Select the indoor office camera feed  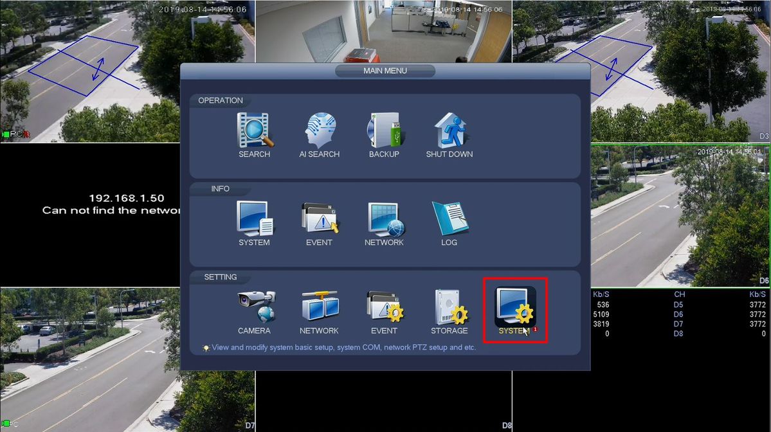(383, 31)
